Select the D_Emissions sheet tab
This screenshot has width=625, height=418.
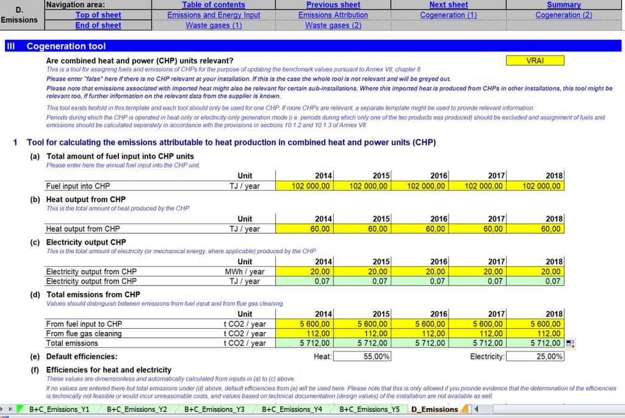point(435,409)
